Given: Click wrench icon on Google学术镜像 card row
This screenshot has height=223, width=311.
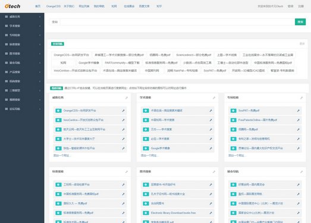Looking at the screenshot, I should [211, 149].
